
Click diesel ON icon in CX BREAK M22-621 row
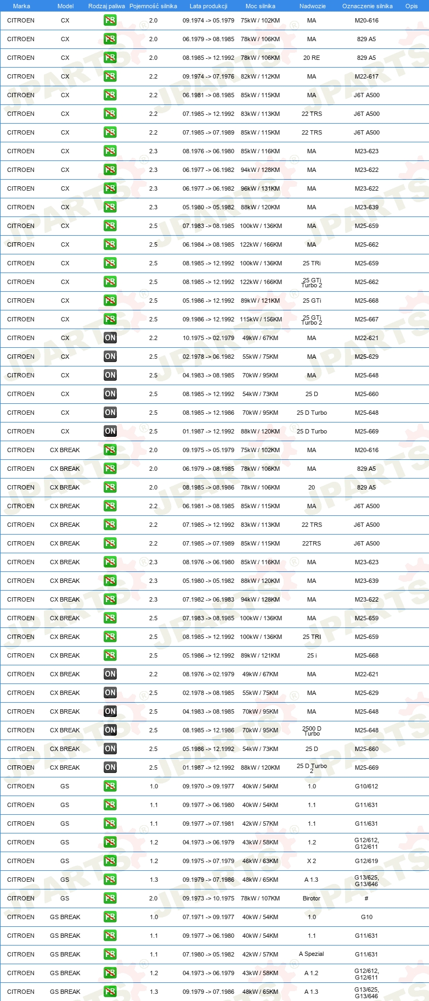click(x=110, y=674)
